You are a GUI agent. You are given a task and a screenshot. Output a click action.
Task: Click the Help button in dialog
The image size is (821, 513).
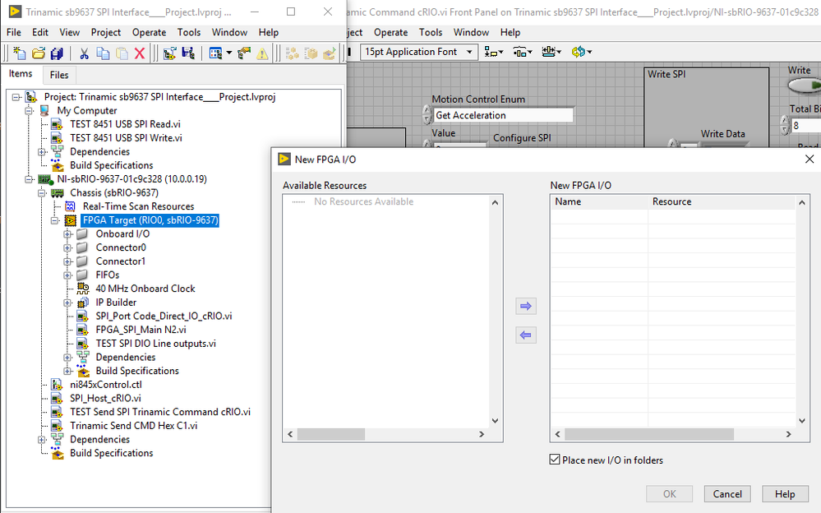[x=785, y=493]
